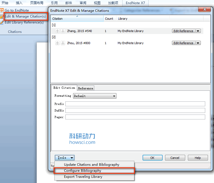
Task: Switch to the Reference tab
Action: point(86,88)
